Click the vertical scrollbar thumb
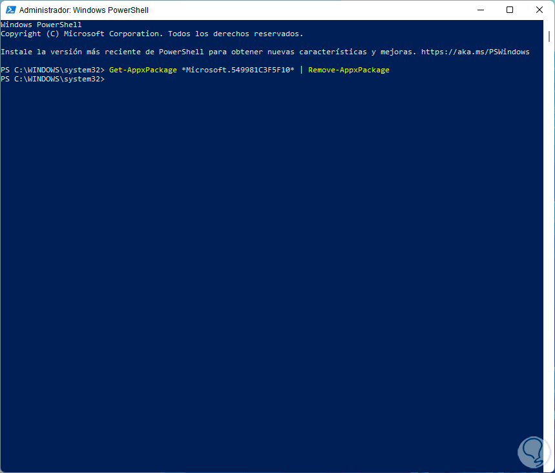Screen dimensions: 555x473 (549, 36)
